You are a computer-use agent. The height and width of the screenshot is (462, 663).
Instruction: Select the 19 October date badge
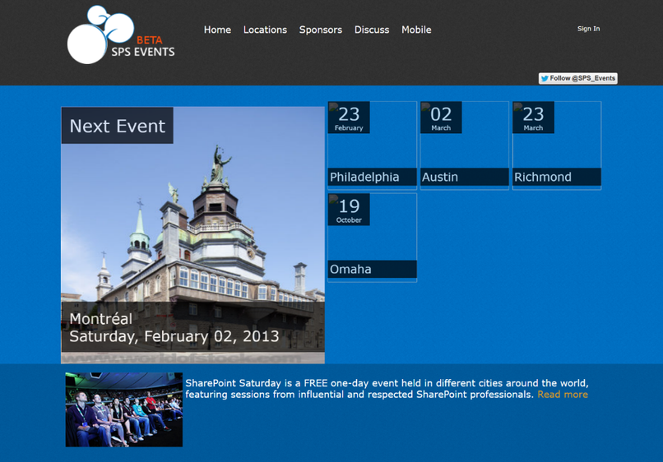point(349,210)
